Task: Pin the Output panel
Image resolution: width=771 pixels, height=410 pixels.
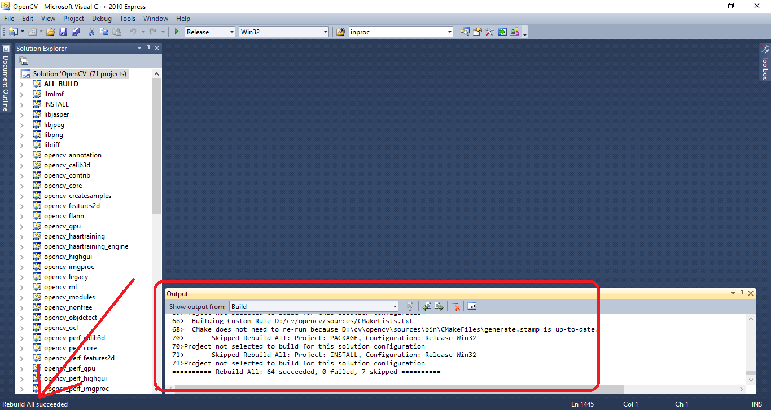Action: point(742,293)
